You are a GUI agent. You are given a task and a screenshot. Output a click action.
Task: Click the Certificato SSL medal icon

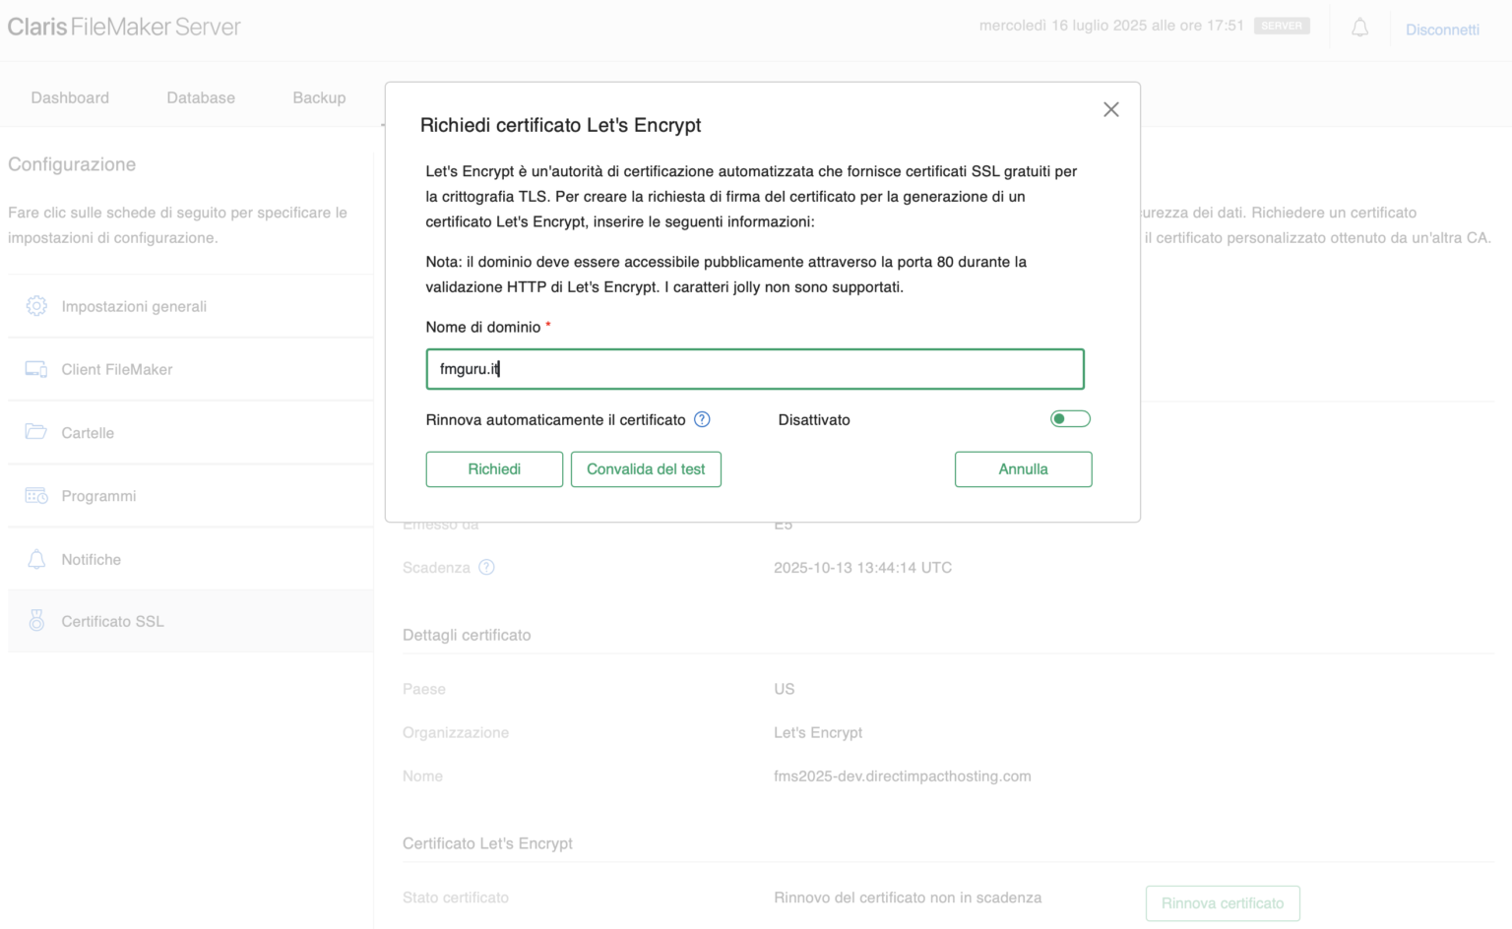click(36, 621)
